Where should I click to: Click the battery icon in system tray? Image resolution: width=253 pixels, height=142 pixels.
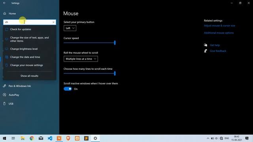pyautogui.click(x=212, y=138)
